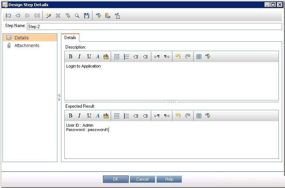The height and width of the screenshot is (188, 285).
Task: Insert bullet list in Expected Result toolbar
Action: tap(117, 116)
